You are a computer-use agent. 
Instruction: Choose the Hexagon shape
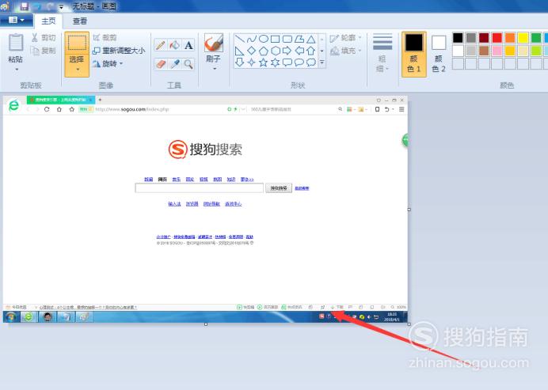[276, 51]
